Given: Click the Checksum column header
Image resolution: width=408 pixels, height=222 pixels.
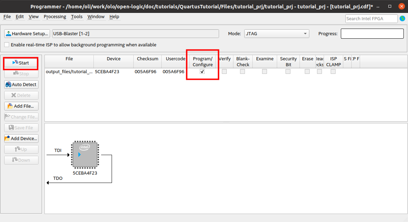Looking at the screenshot, I should tap(148, 62).
